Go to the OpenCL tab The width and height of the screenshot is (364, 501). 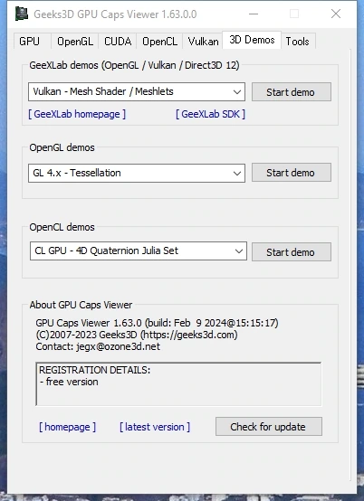[159, 42]
